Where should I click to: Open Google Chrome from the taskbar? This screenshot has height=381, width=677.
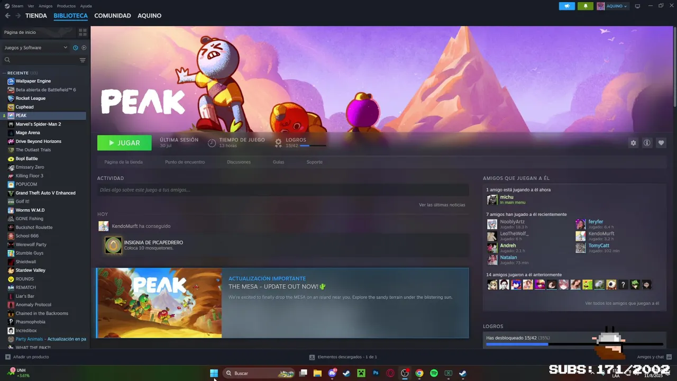tap(419, 373)
